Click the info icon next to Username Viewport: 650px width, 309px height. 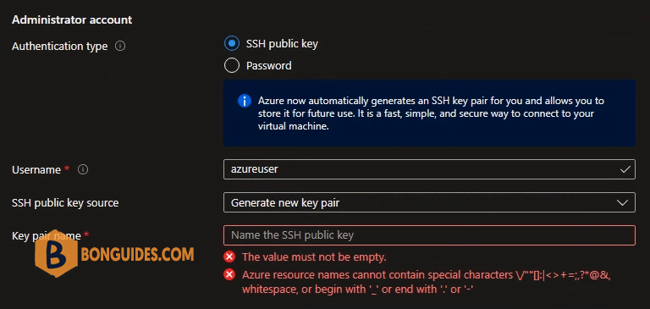pyautogui.click(x=83, y=169)
